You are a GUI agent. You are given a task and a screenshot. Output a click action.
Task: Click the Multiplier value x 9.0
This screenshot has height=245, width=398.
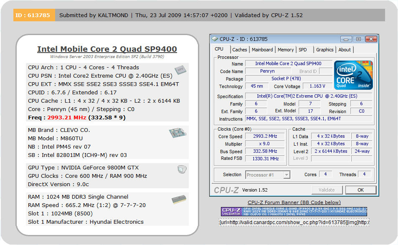[x=265, y=144]
